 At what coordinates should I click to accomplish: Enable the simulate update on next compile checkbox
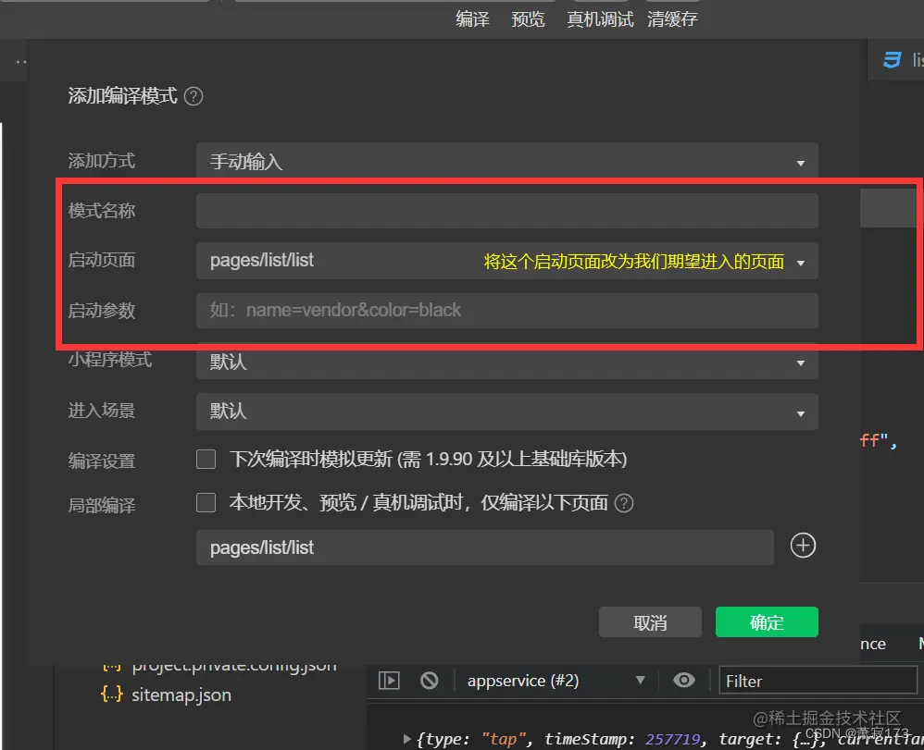click(206, 460)
